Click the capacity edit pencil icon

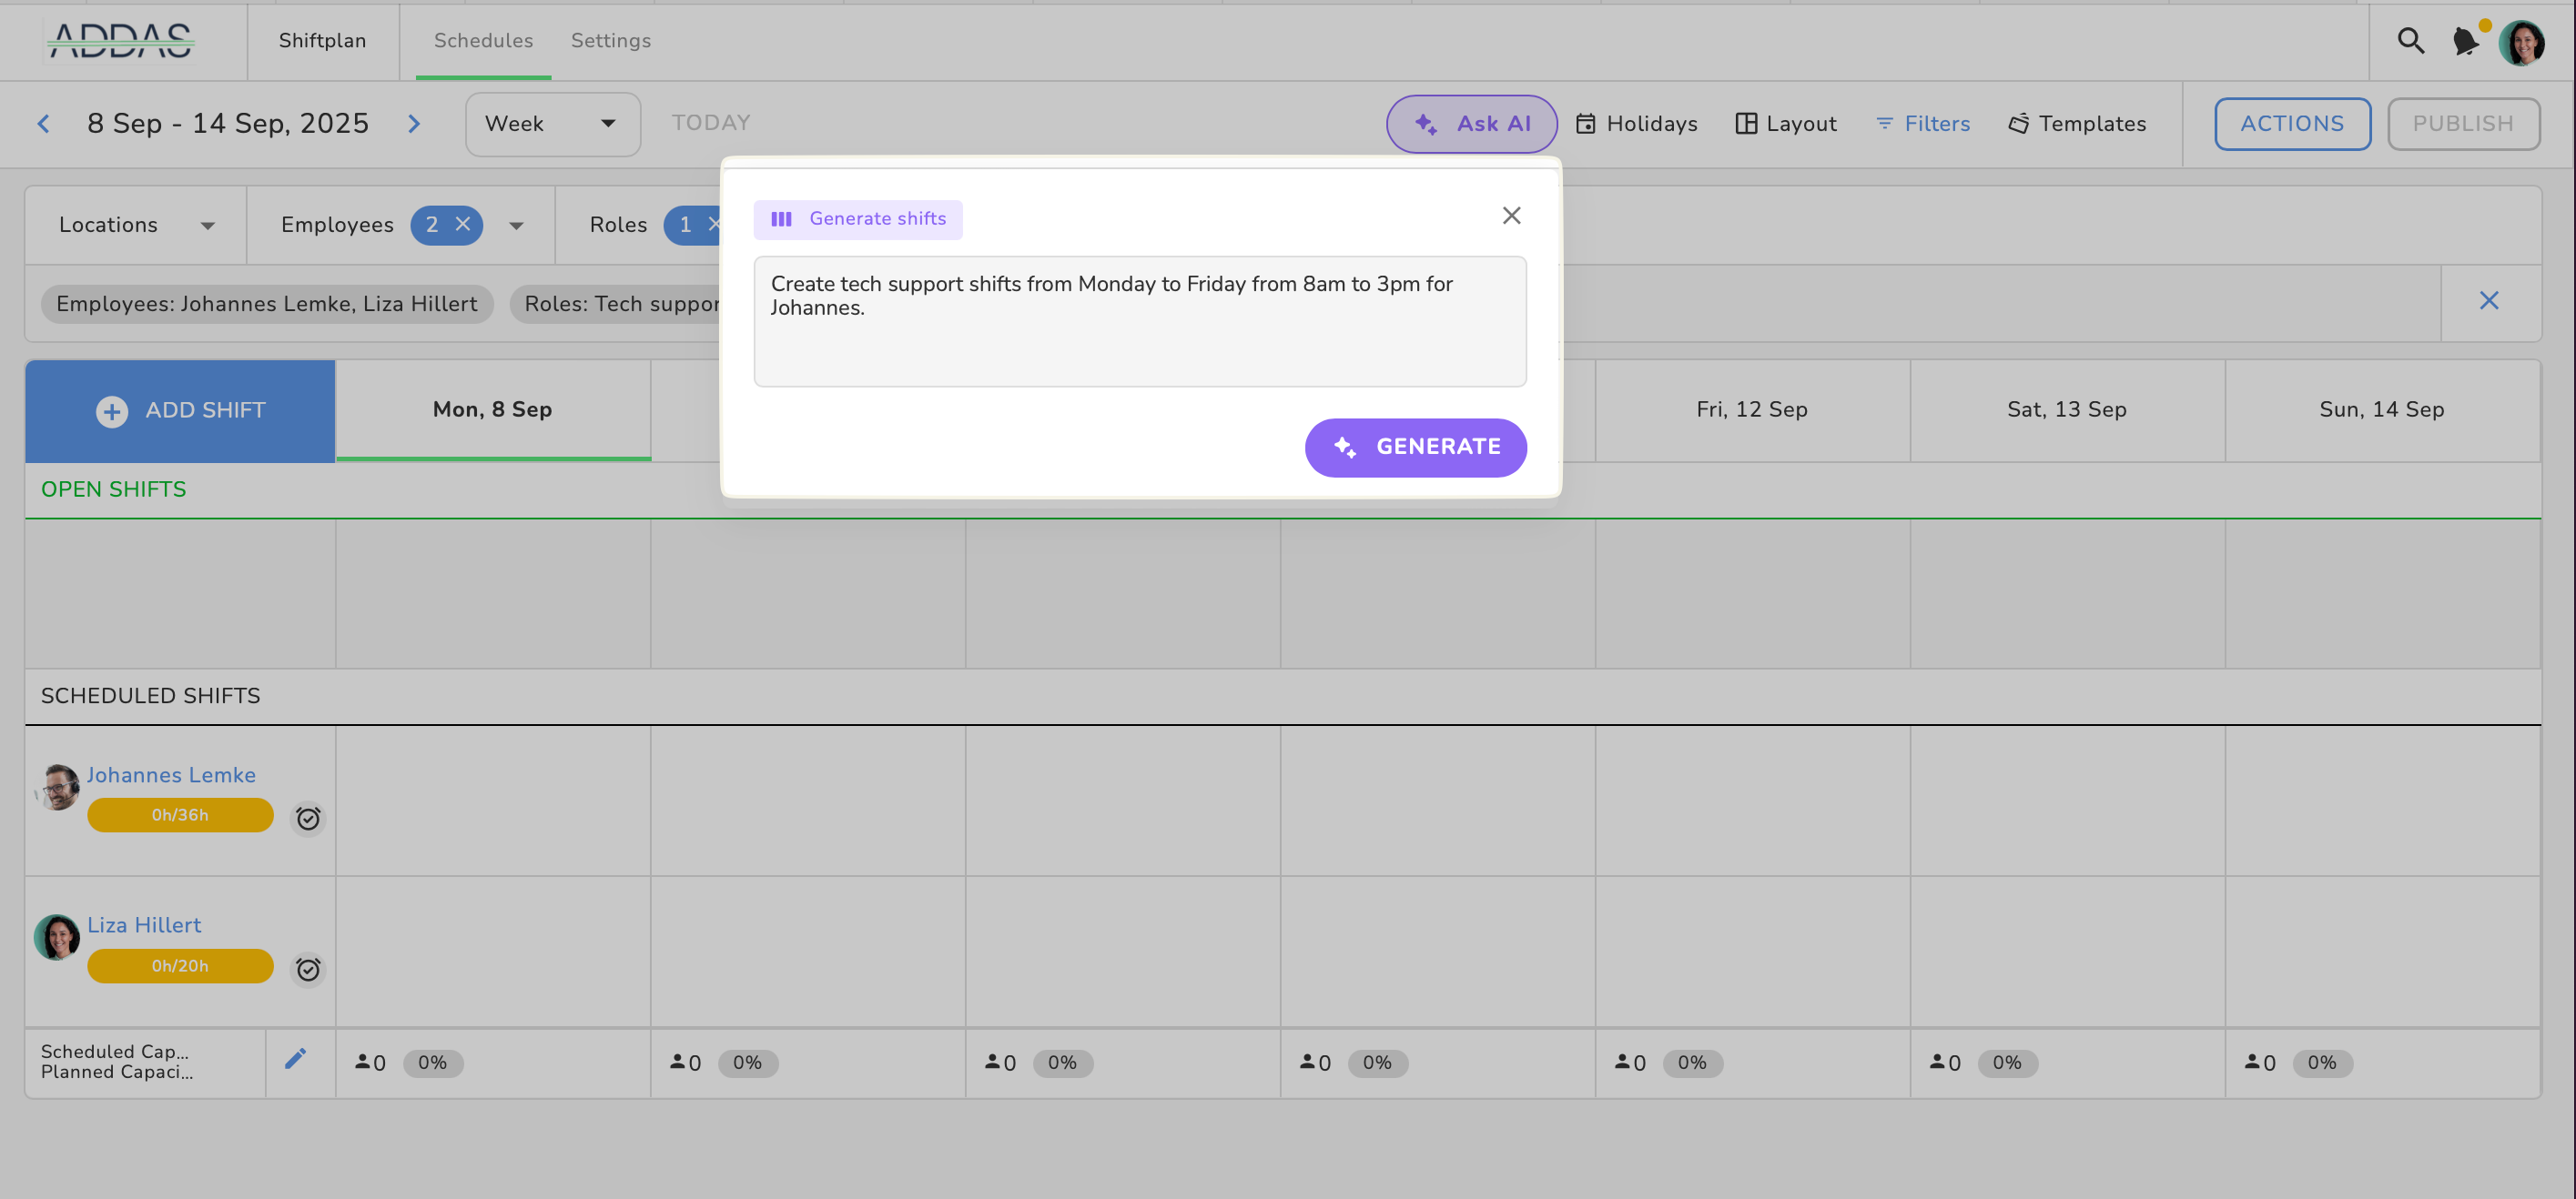295,1059
